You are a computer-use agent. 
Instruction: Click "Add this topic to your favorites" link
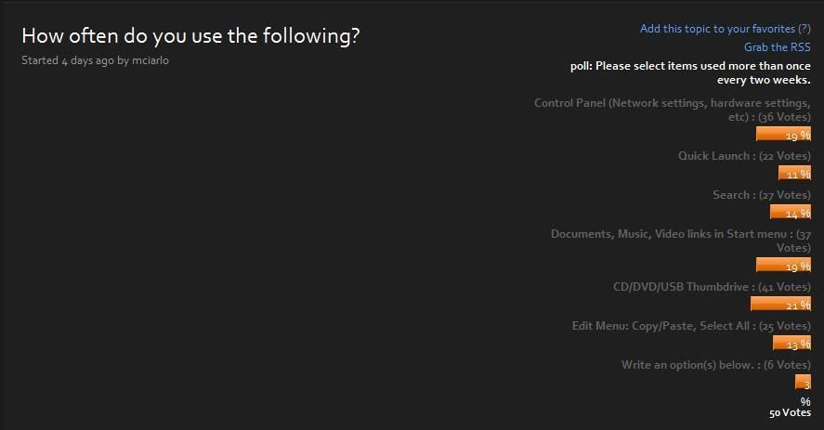tap(717, 29)
